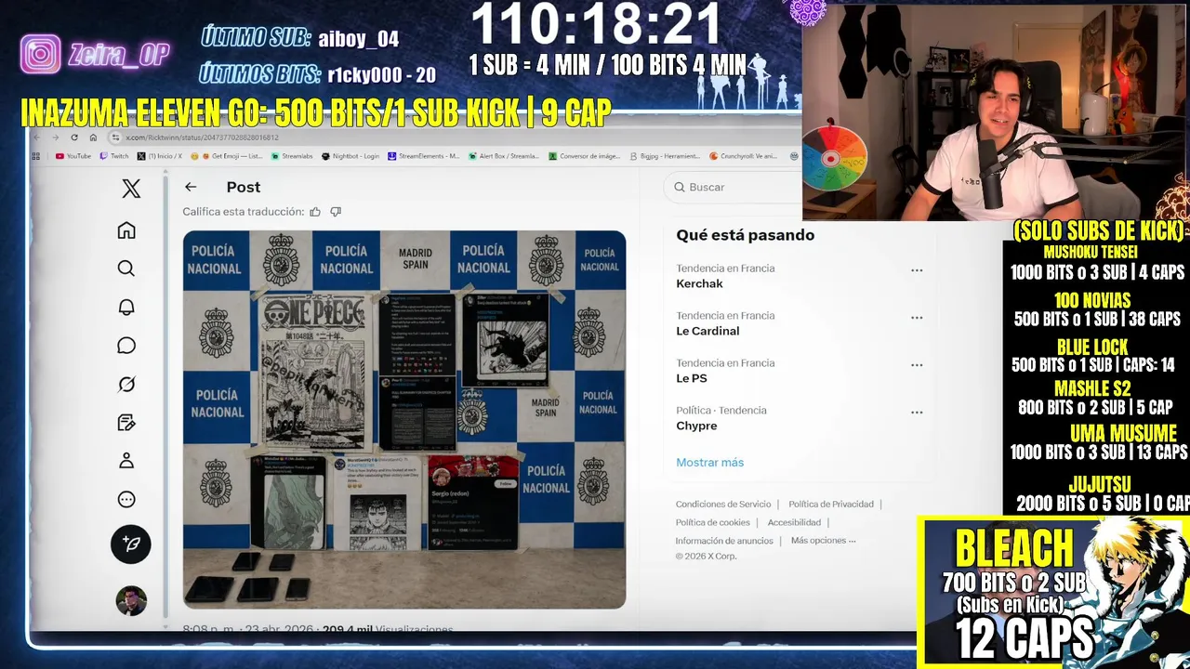The image size is (1190, 669).
Task: Open the options menu for Kerchak trend
Action: 917,270
